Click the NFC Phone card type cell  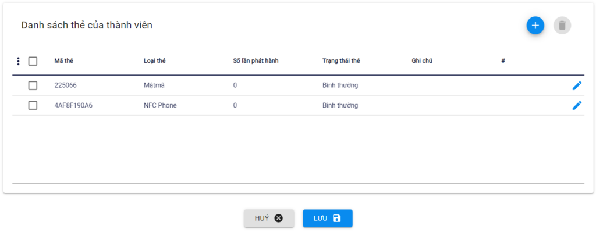[x=160, y=105]
